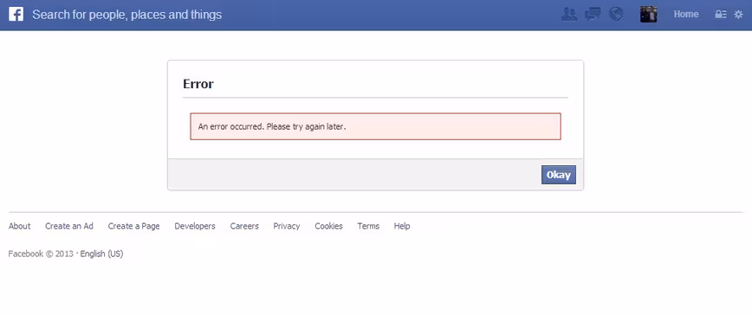752x315 pixels.
Task: Open the settings gear menu
Action: point(738,15)
